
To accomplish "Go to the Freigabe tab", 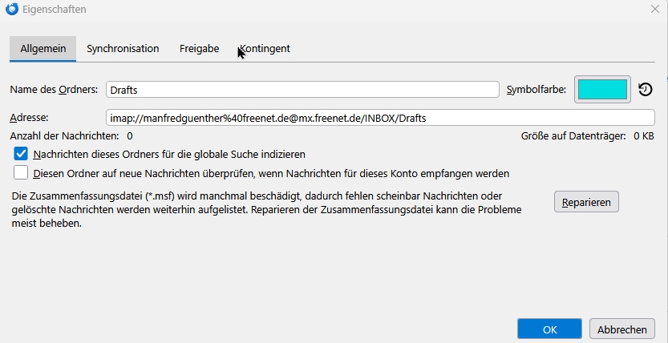I will point(199,48).
